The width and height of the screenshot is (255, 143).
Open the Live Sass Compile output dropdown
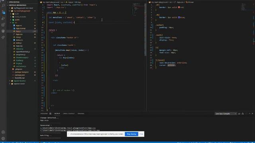(x=226, y=114)
